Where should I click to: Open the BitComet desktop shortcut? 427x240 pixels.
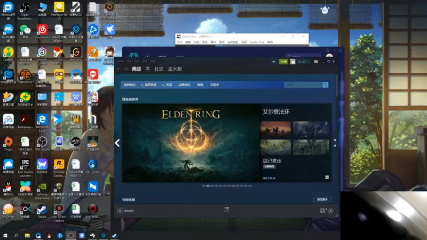(x=8, y=211)
